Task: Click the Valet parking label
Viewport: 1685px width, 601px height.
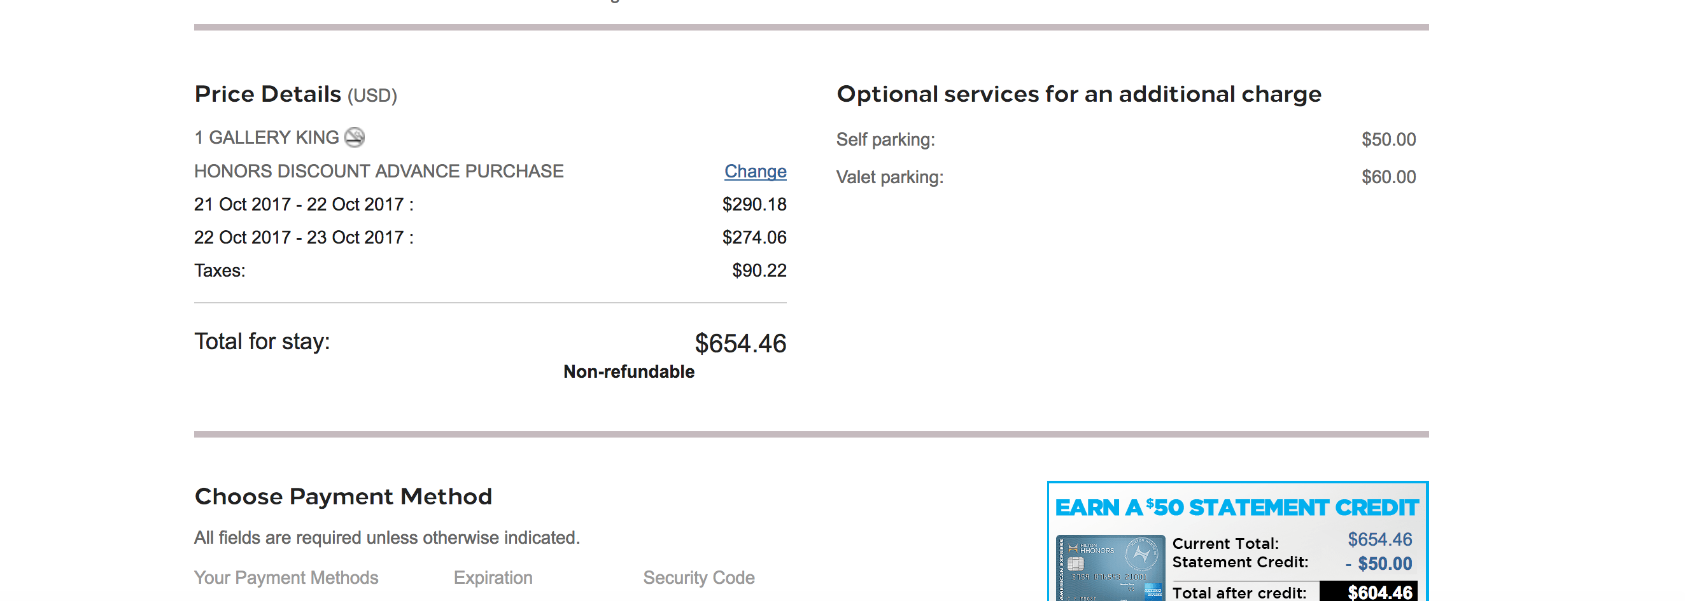Action: pyautogui.click(x=889, y=177)
